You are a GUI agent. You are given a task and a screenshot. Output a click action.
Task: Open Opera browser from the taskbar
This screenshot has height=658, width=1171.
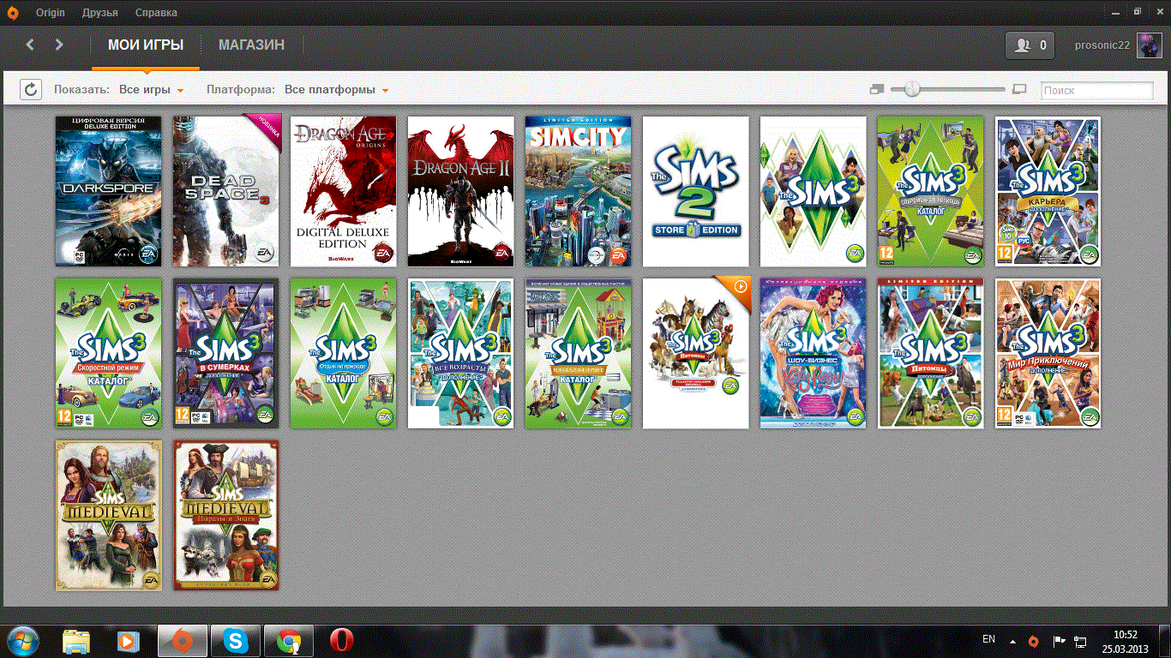(342, 641)
